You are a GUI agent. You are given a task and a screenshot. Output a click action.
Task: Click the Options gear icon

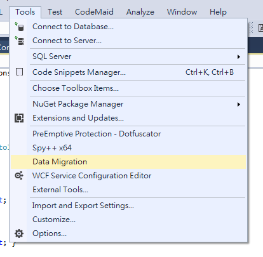click(x=19, y=234)
